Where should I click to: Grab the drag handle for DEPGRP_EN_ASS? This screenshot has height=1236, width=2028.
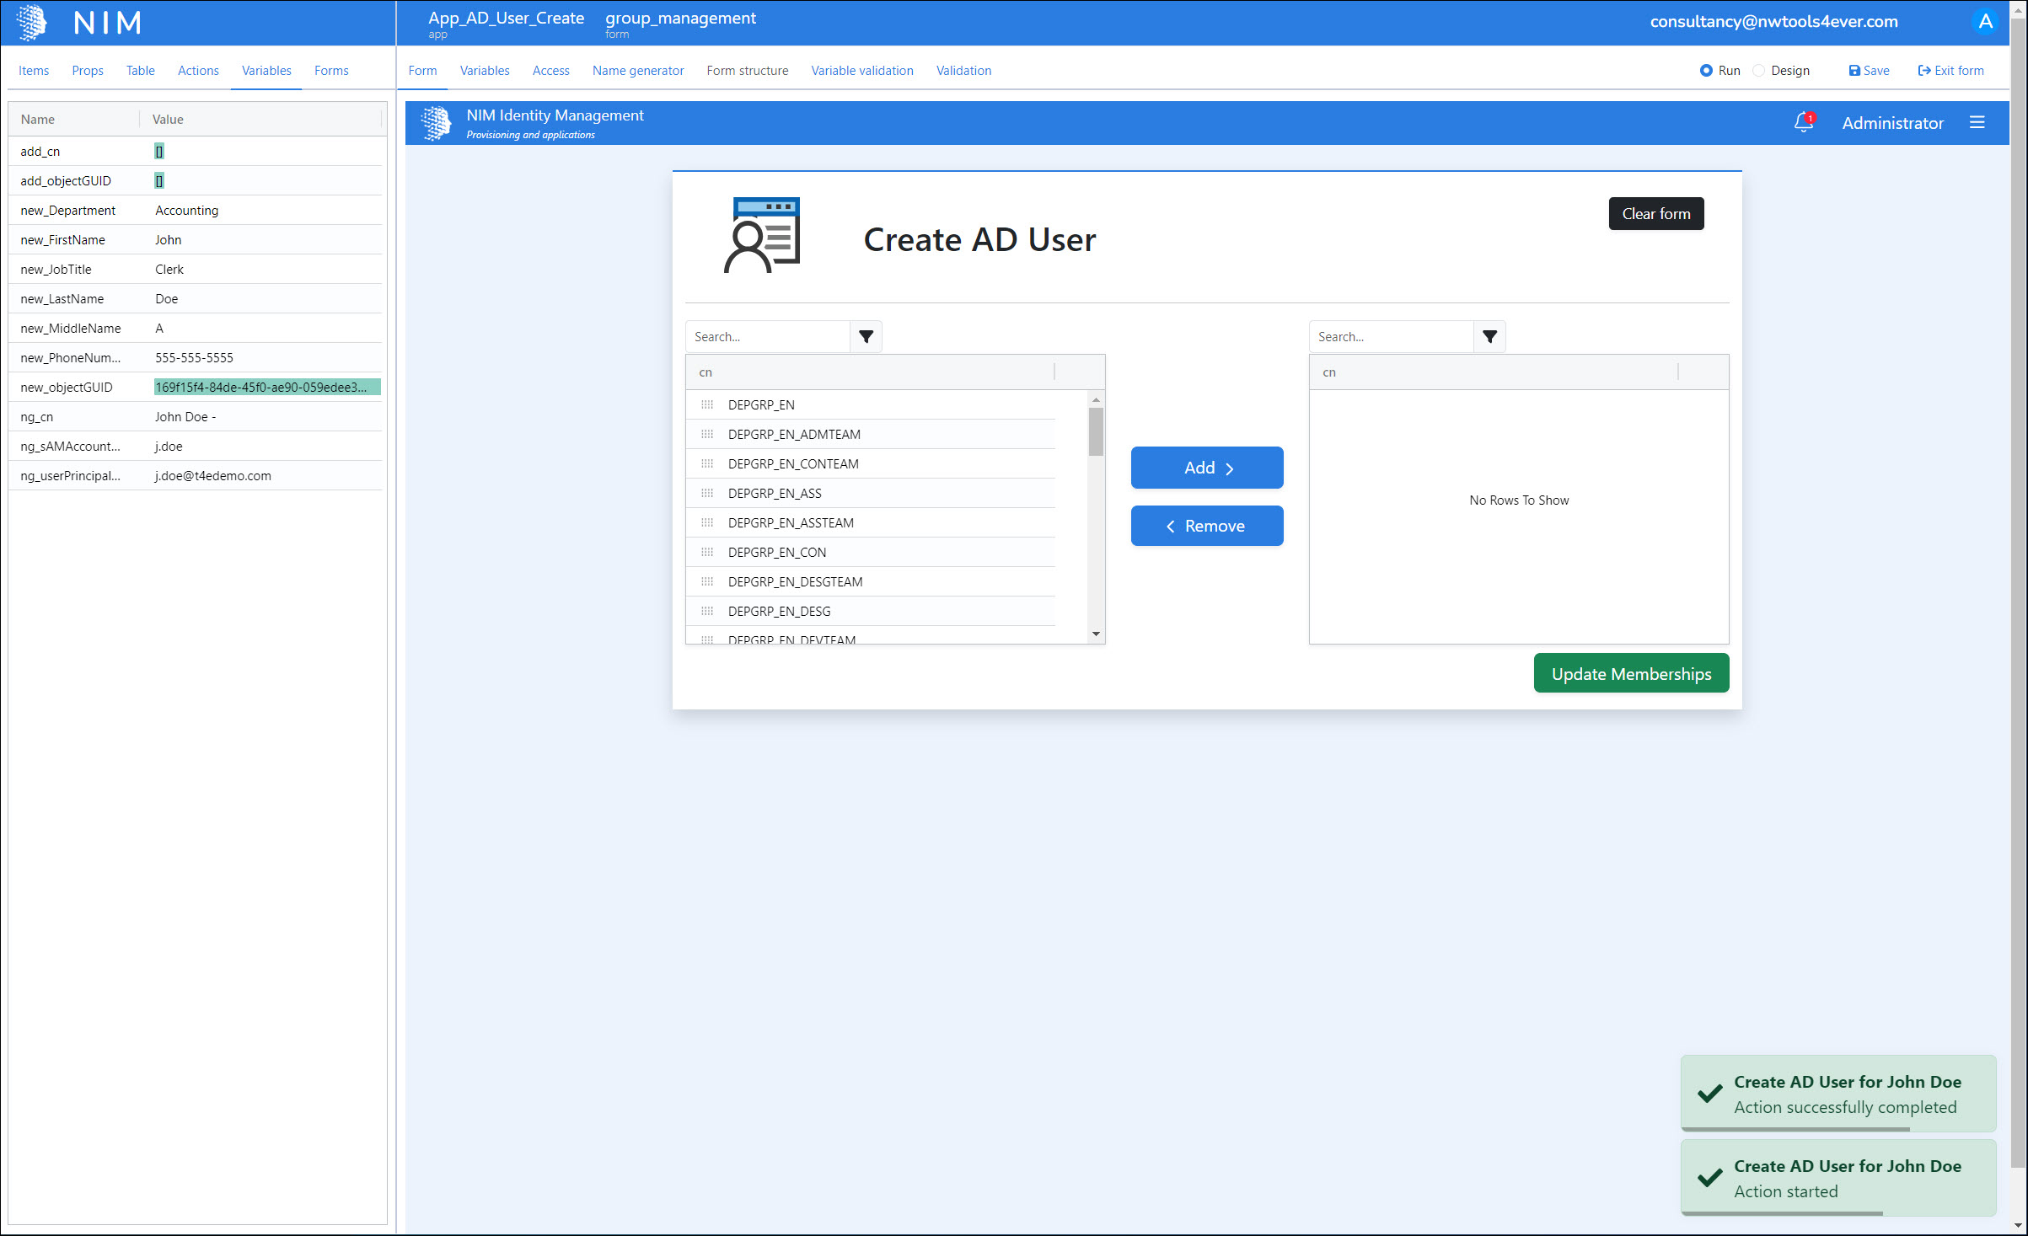click(707, 494)
